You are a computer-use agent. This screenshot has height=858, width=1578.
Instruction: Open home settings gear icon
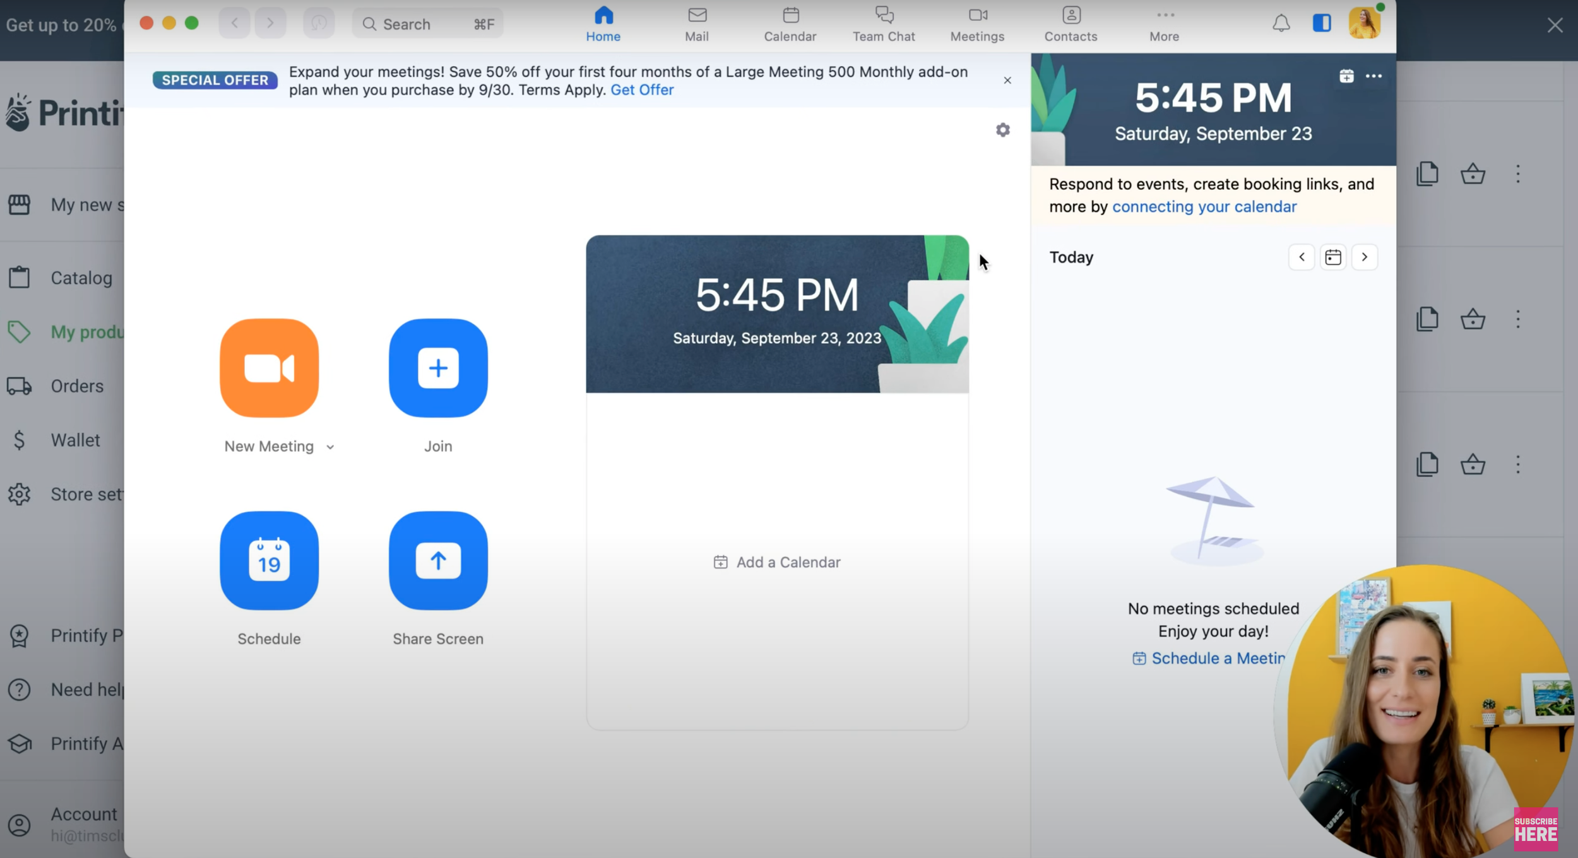(1003, 130)
